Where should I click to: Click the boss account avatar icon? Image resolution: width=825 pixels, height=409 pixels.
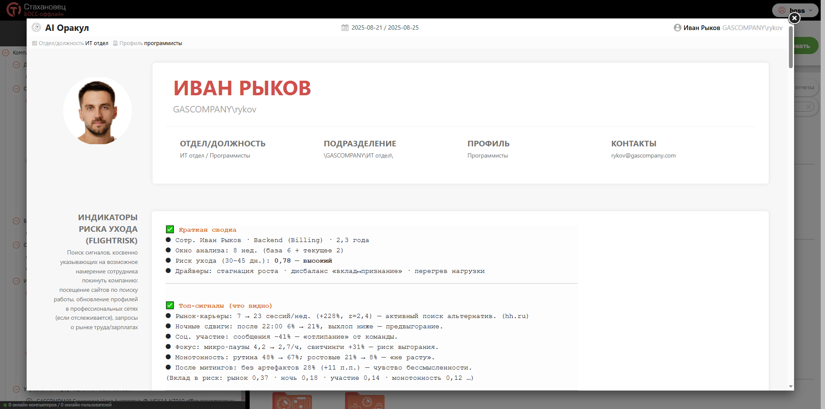(x=782, y=10)
